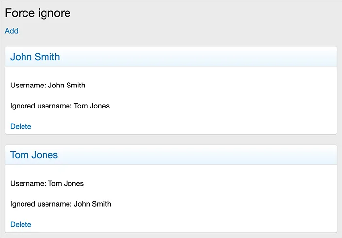Click the 'Ignored username: Tom Jones' text line
342x238 pixels.
tap(60, 106)
